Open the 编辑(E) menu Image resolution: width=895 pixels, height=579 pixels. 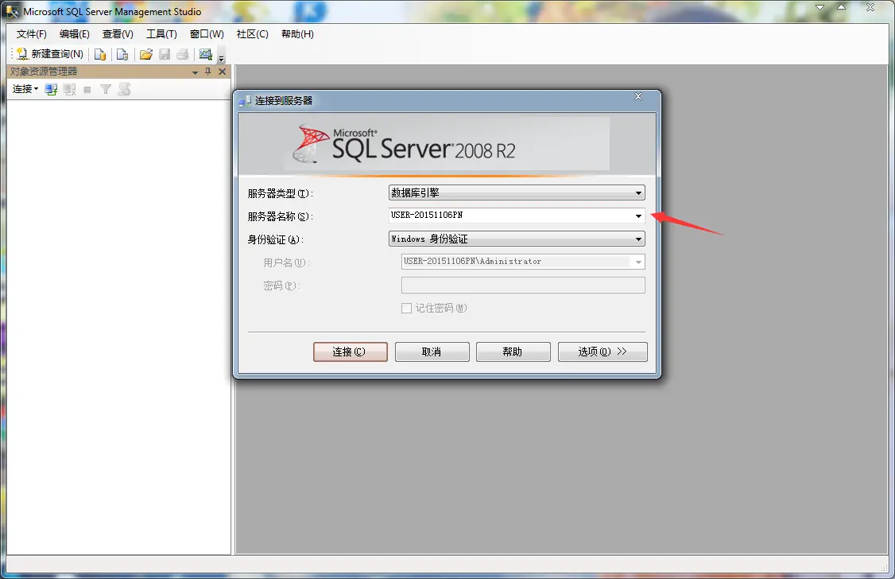coord(74,34)
